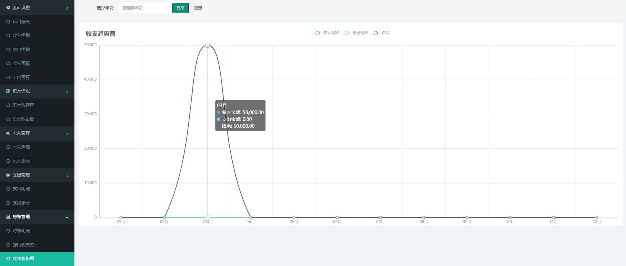Open the 收入类别 menu item

pyautogui.click(x=37, y=35)
